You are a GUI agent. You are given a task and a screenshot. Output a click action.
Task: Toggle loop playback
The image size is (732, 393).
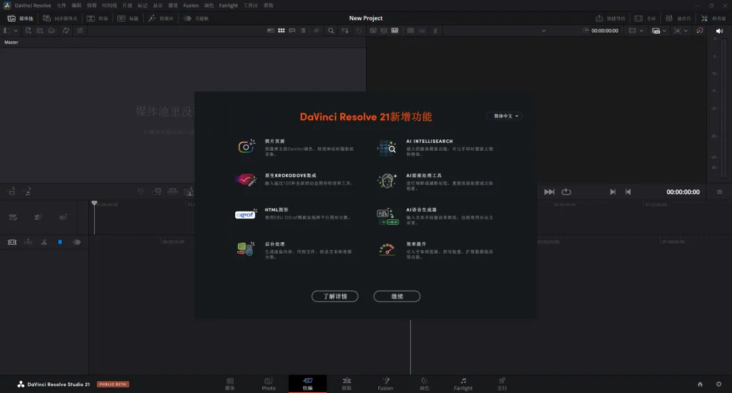point(566,192)
